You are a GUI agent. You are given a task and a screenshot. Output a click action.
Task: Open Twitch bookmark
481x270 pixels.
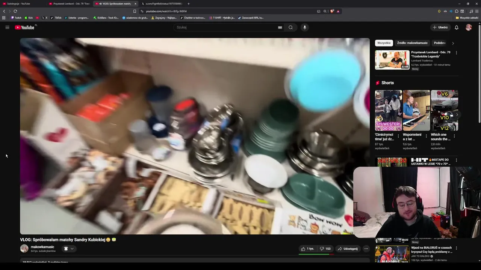[x=16, y=18]
